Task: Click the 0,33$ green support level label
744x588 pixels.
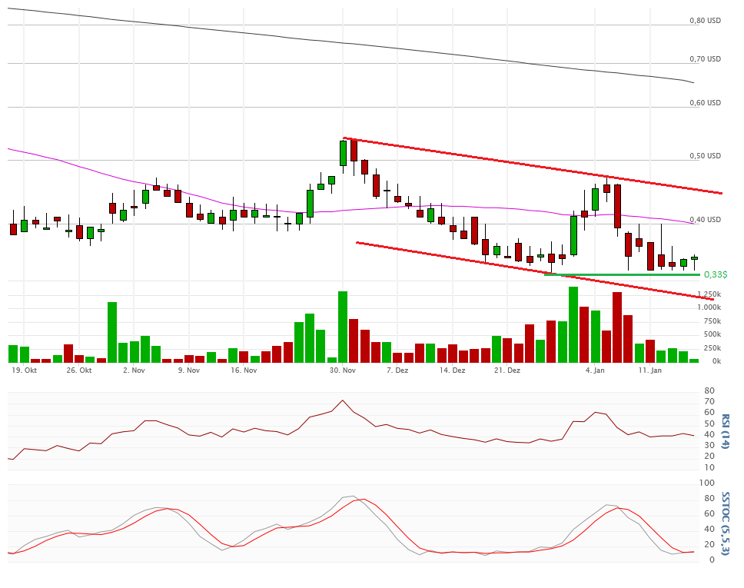Action: click(x=715, y=274)
